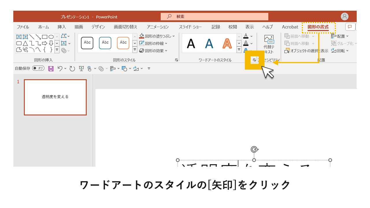The width and height of the screenshot is (370, 208).
Task: Start slideshow from the quick access toolbar icon
Action: [x=81, y=68]
